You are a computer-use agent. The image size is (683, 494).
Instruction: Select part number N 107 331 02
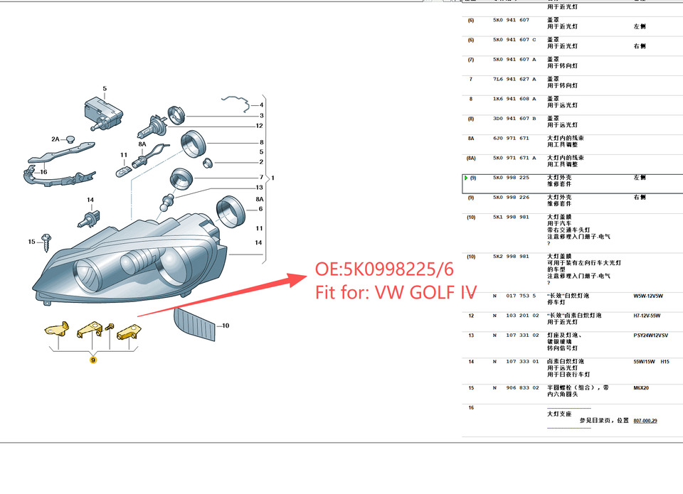coord(516,335)
